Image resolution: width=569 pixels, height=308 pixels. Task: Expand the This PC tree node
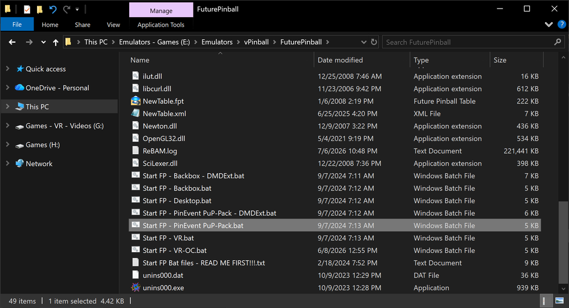tap(7, 106)
